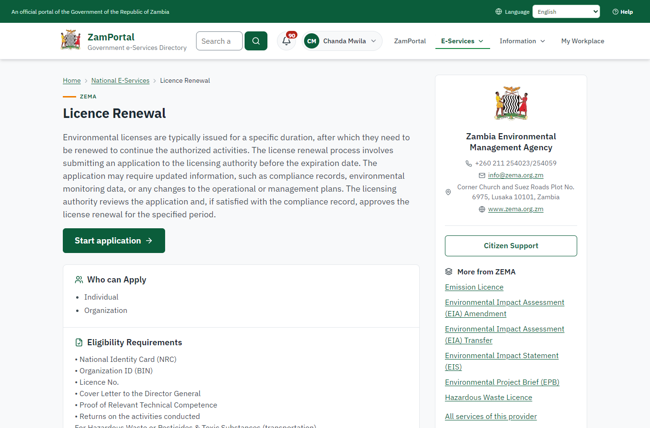Click into the search input field
Image resolution: width=650 pixels, height=428 pixels.
tap(219, 41)
